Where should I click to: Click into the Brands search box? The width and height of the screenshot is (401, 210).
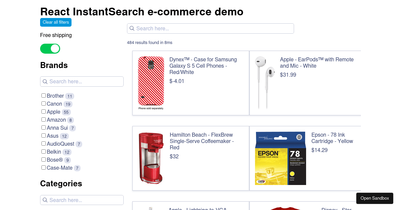pyautogui.click(x=85, y=82)
